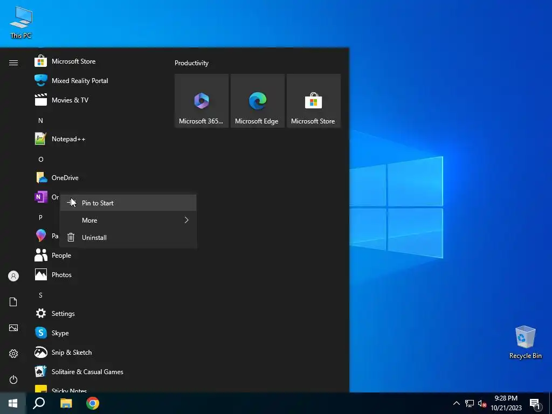Choose Uninstall from context menu

(x=128, y=237)
